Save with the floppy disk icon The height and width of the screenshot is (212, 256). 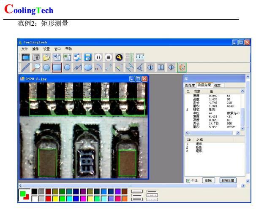pyautogui.click(x=88, y=57)
